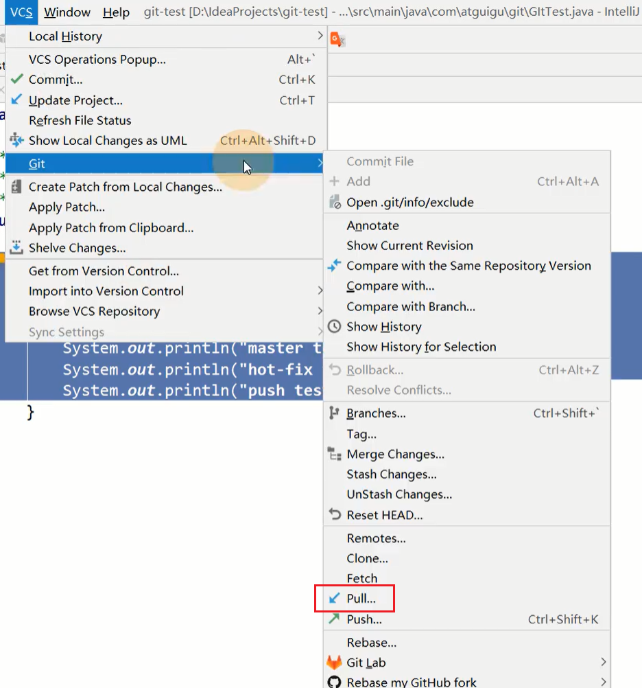Choose Compare with Branch

point(466,306)
